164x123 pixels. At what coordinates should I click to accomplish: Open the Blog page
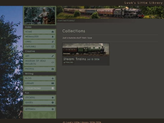point(39,78)
